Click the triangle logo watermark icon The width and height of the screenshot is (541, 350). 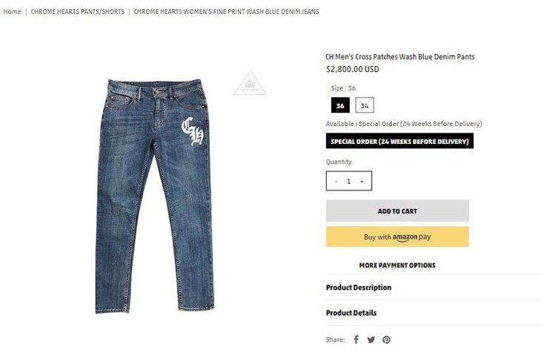coord(250,84)
